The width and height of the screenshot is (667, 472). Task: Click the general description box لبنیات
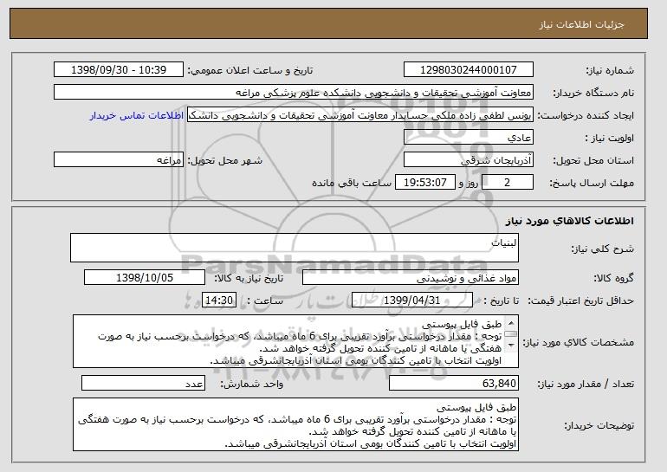pos(295,248)
